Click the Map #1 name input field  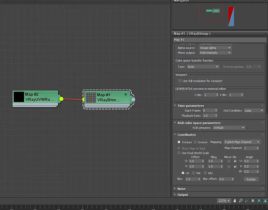click(220, 40)
